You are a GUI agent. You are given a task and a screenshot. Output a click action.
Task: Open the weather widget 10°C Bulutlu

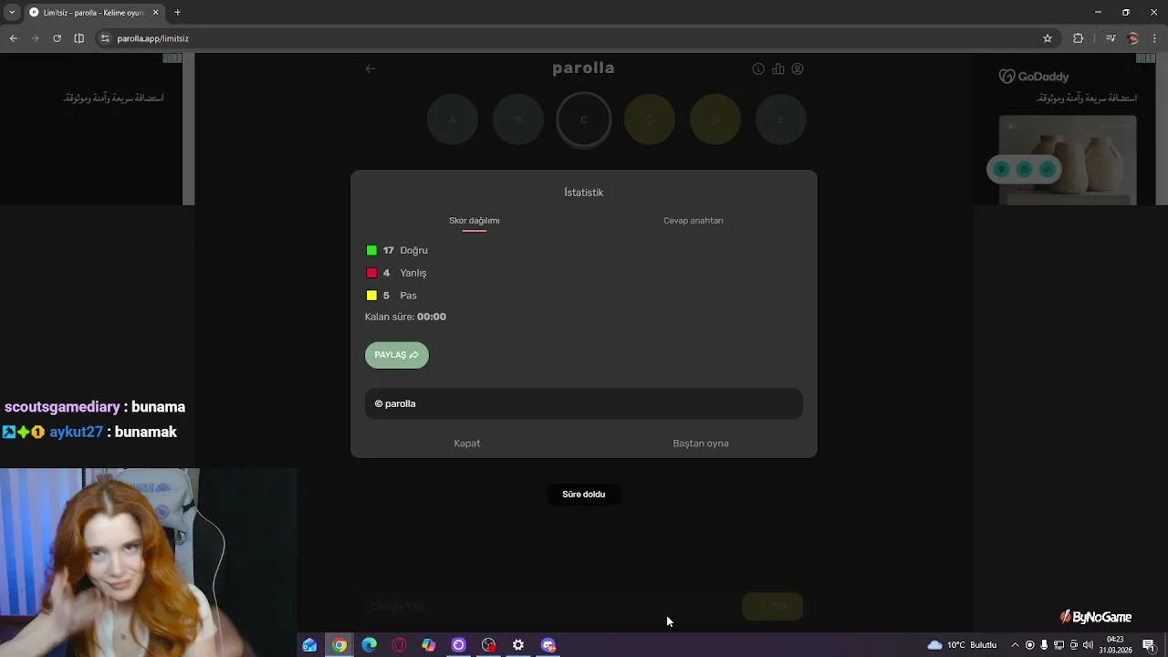963,645
